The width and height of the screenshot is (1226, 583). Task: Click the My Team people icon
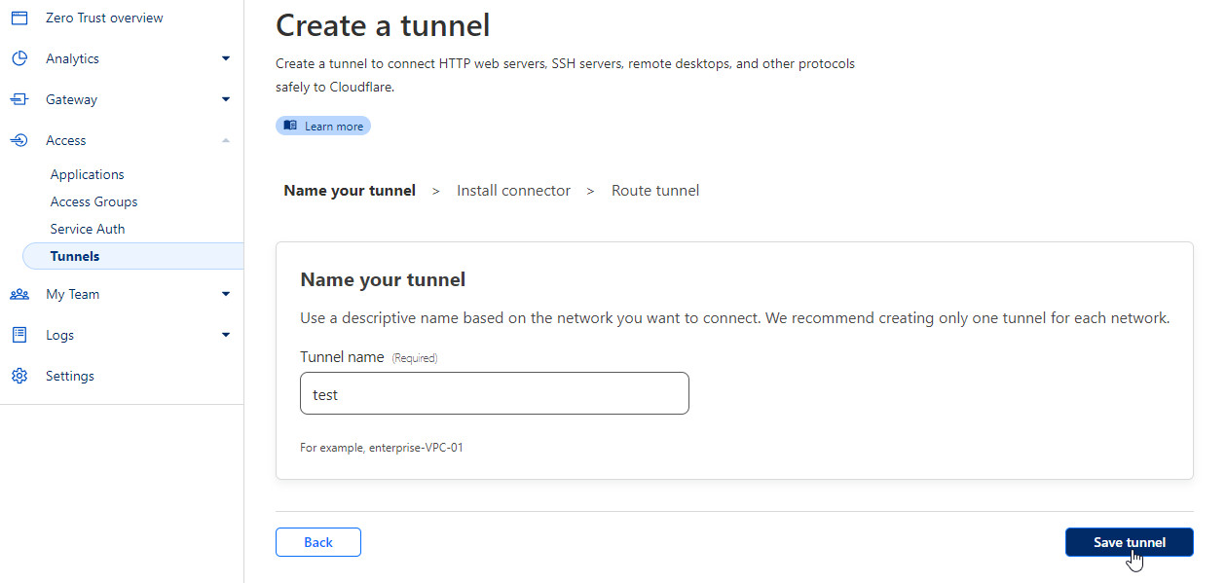pyautogui.click(x=19, y=294)
